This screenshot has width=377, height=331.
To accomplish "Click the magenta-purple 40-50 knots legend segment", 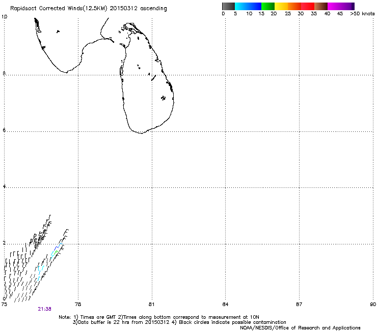I will (x=341, y=6).
